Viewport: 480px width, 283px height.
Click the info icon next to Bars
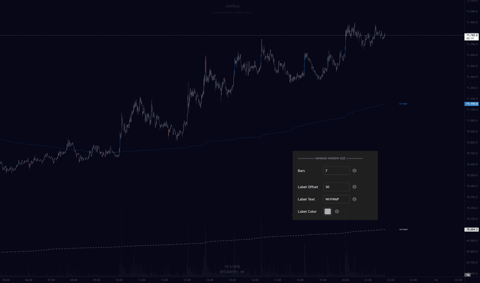[x=355, y=170]
